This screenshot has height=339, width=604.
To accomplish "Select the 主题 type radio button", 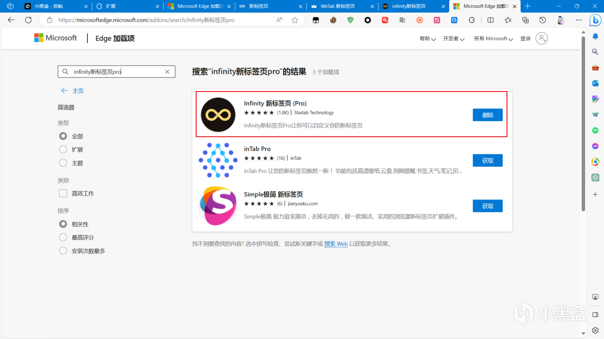I will (63, 163).
